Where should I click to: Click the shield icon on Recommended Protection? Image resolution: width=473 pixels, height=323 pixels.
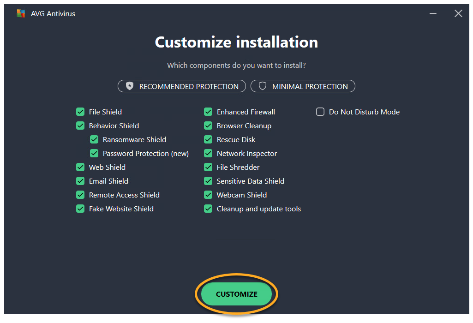[x=130, y=86]
